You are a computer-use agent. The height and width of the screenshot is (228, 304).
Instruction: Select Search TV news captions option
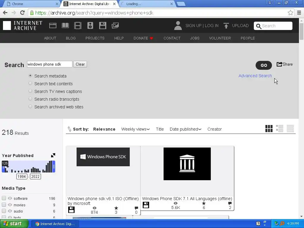coord(30,91)
